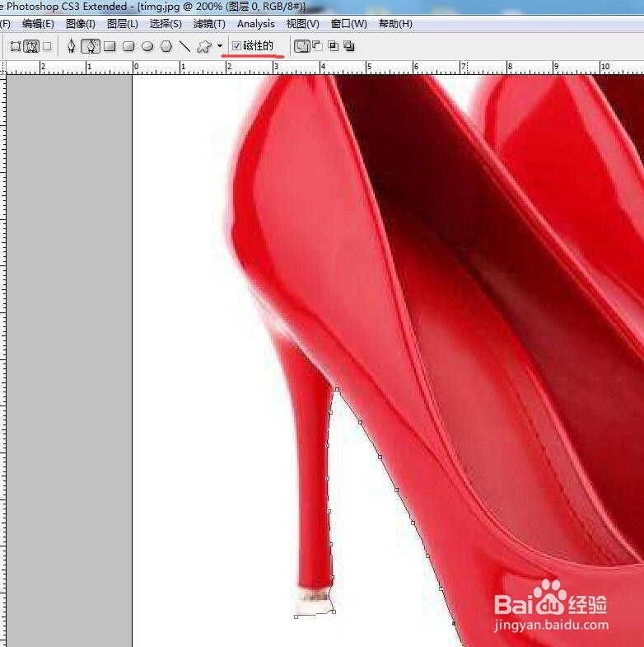The width and height of the screenshot is (644, 647).
Task: Choose Subtract from path area icon
Action: [317, 46]
